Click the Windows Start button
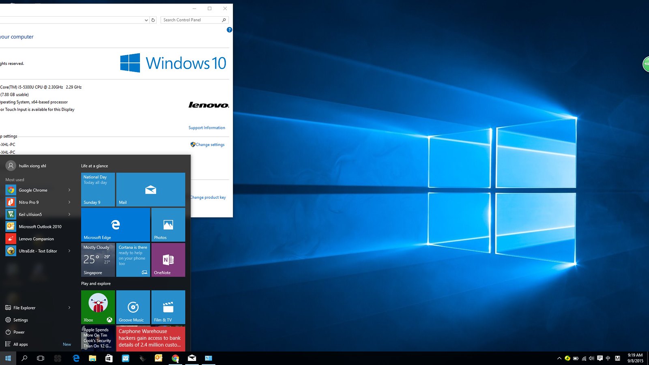 click(8, 358)
